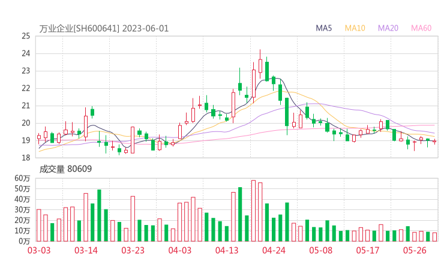Click the price axis value 23

click(26, 71)
